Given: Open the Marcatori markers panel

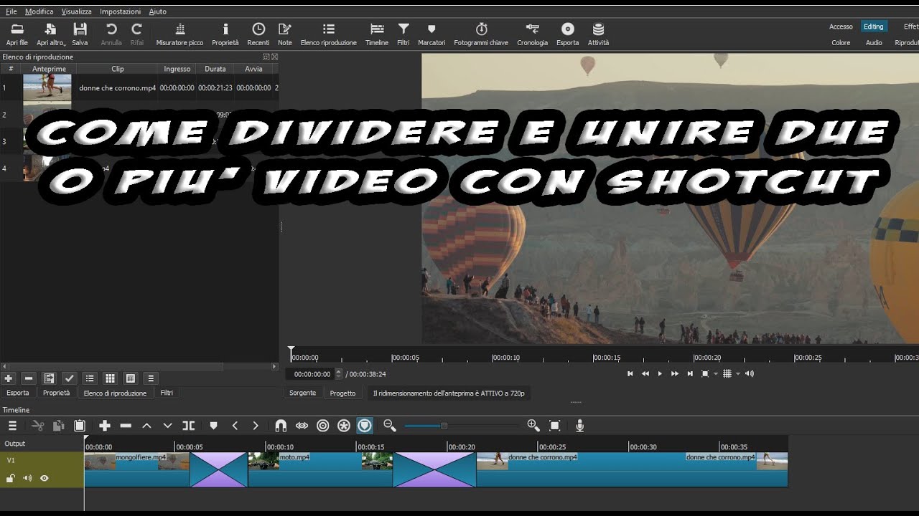Looking at the screenshot, I should click(431, 34).
